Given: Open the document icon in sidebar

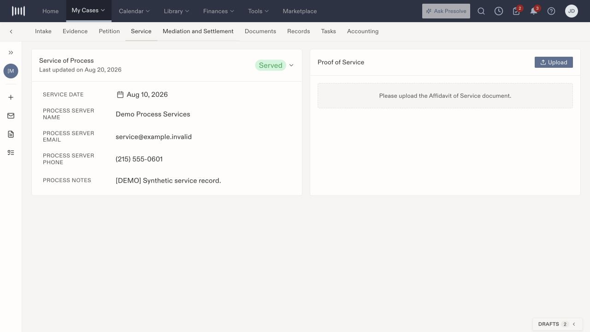Looking at the screenshot, I should pos(11,134).
